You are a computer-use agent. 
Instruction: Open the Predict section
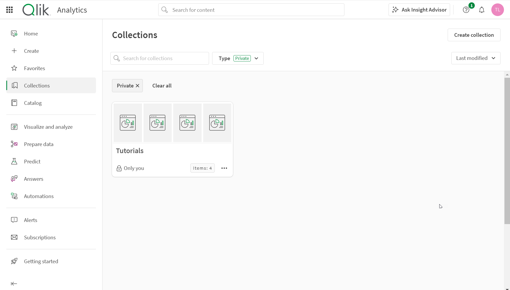(x=32, y=161)
